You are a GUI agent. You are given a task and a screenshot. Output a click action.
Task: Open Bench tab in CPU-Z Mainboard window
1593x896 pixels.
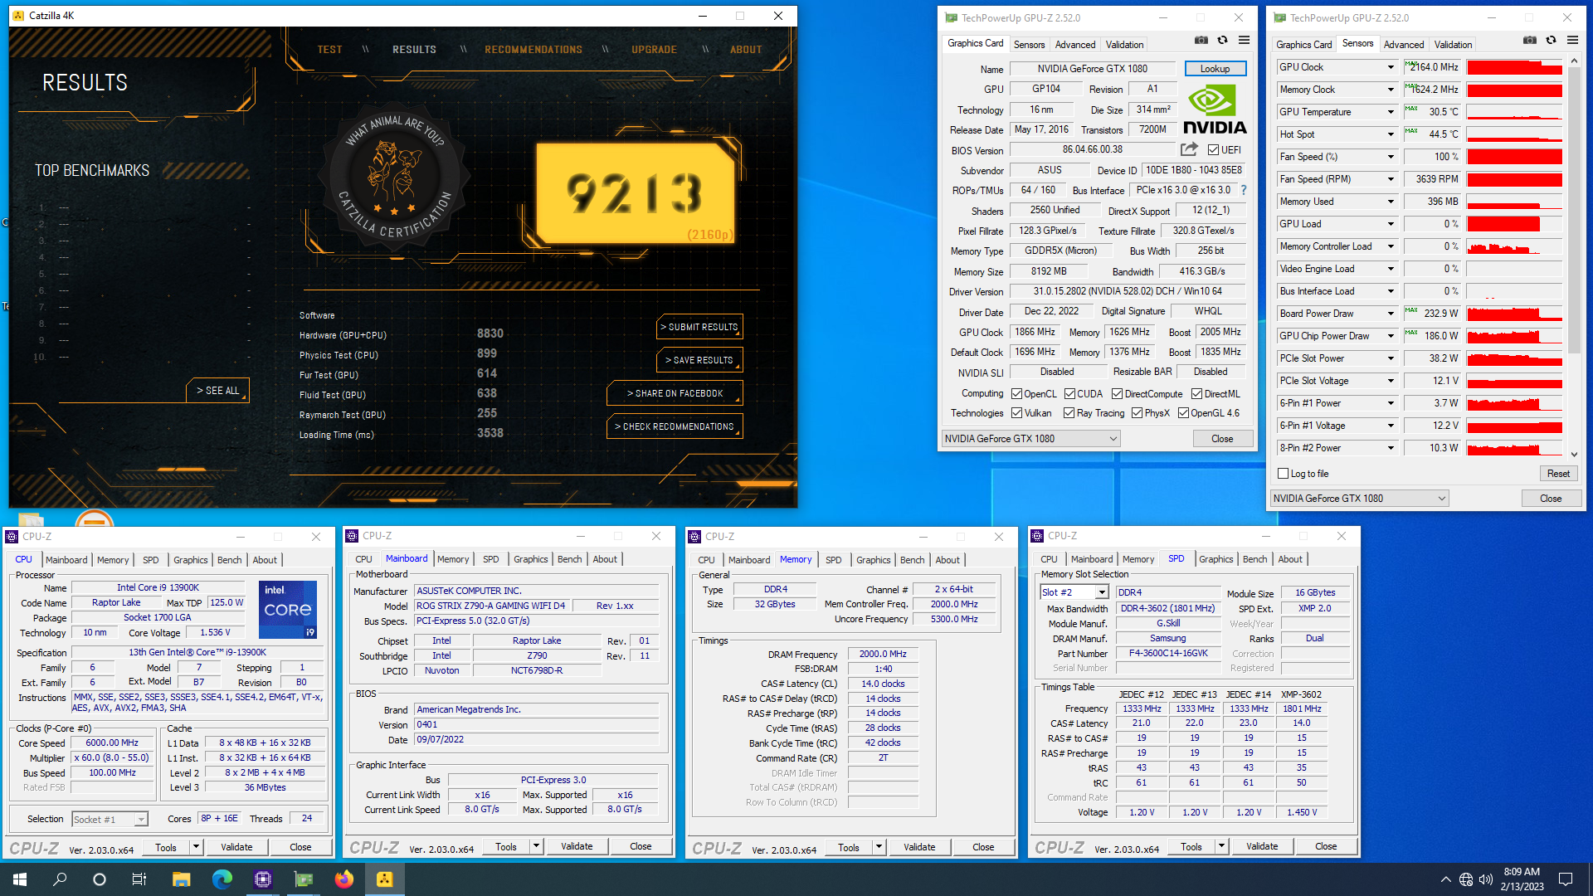tap(569, 559)
